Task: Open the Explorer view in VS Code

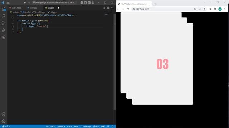Action: 4,9
